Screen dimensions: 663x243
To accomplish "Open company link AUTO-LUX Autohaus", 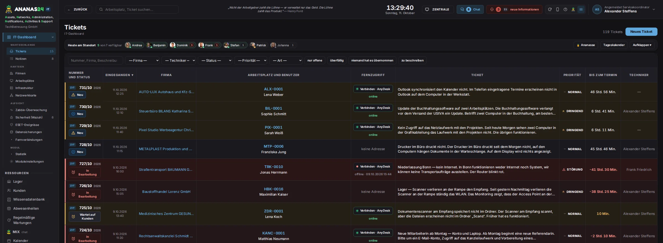I will pos(166,92).
